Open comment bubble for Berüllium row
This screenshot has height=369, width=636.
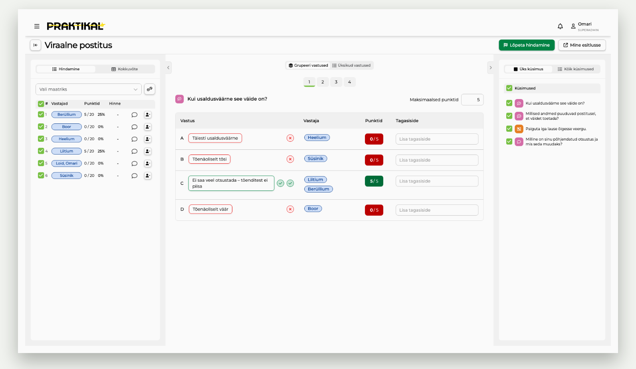click(x=135, y=115)
